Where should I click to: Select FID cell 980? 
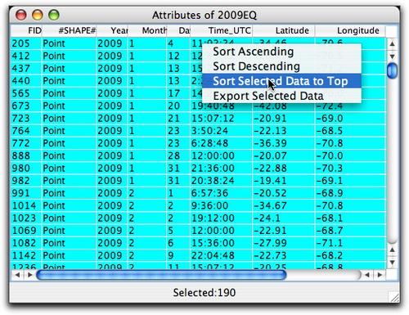point(26,169)
